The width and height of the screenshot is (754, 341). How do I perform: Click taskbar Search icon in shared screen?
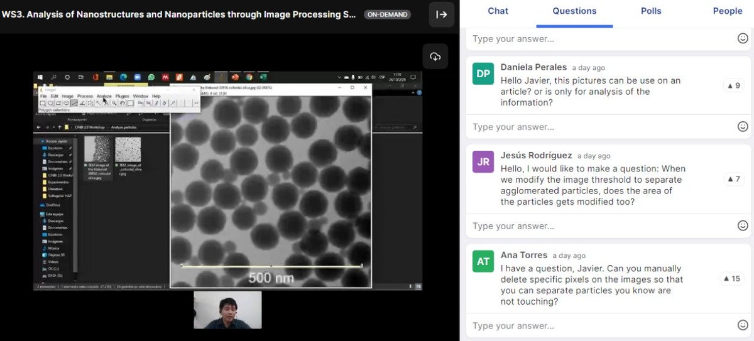click(x=53, y=77)
